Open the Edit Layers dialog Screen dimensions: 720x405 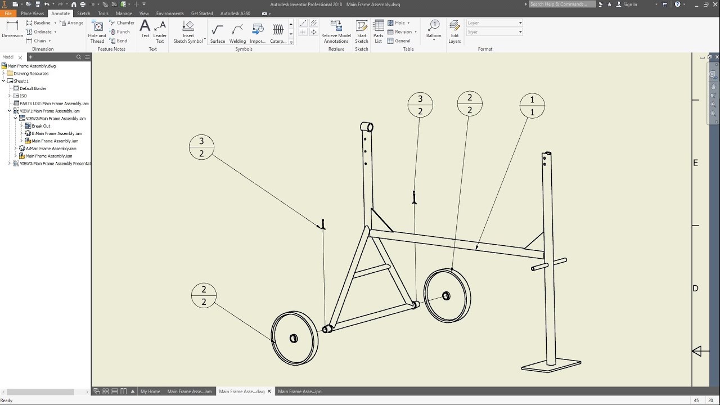pyautogui.click(x=454, y=31)
